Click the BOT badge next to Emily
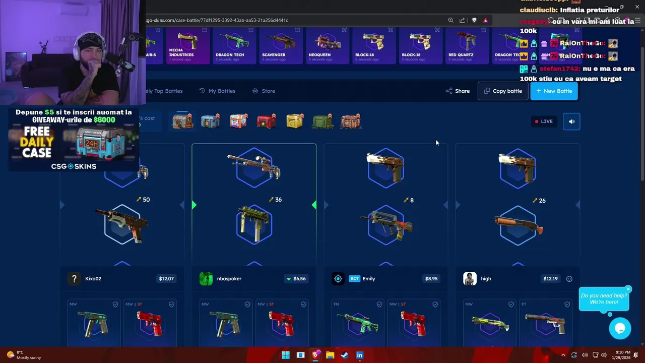The height and width of the screenshot is (363, 645). (x=355, y=279)
